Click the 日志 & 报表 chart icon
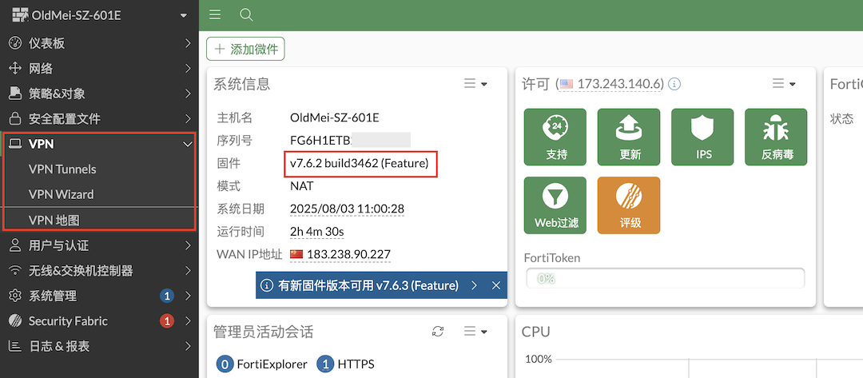The image size is (863, 378). (x=15, y=346)
